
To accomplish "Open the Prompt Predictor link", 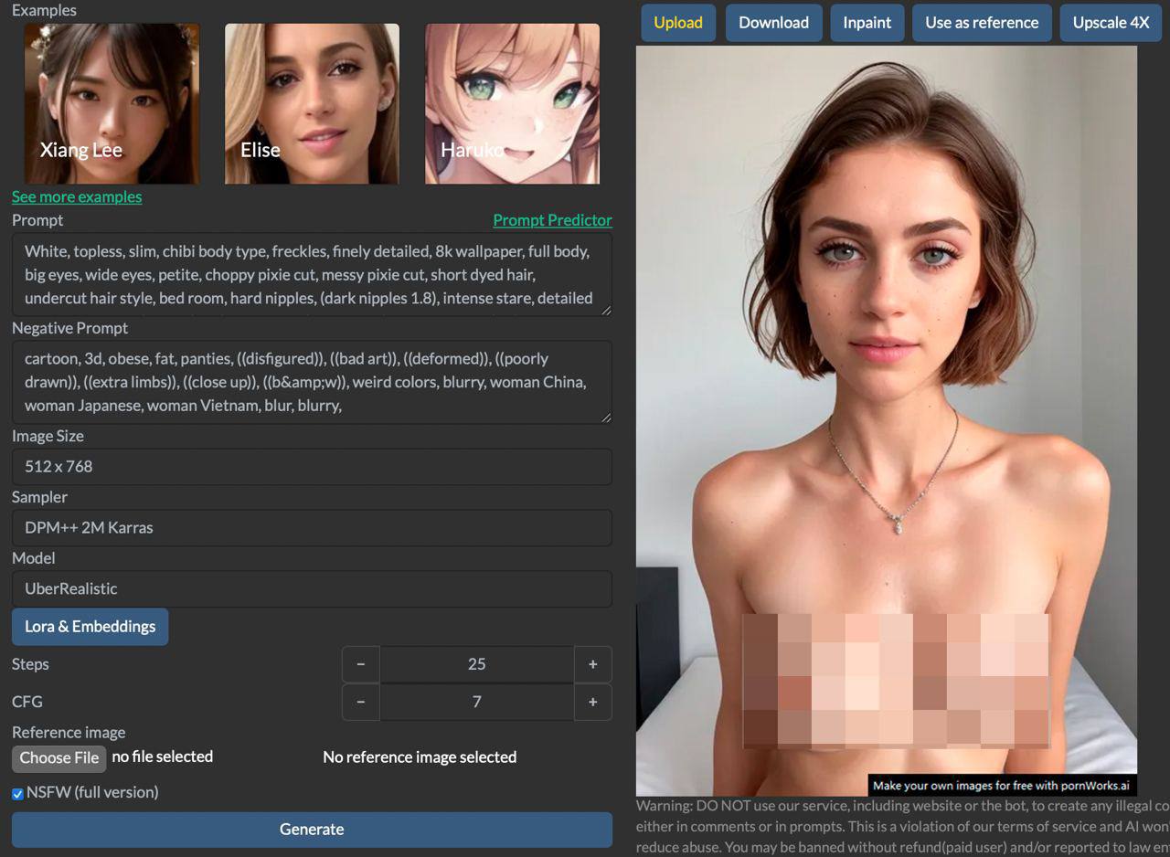I will point(552,220).
